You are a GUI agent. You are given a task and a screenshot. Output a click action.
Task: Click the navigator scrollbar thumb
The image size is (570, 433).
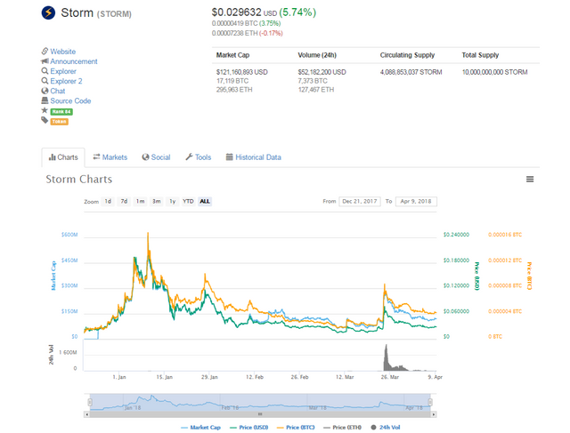point(260,414)
